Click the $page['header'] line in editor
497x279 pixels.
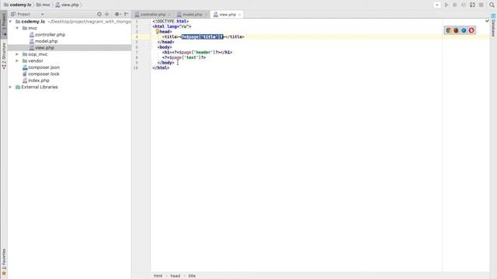pos(197,52)
